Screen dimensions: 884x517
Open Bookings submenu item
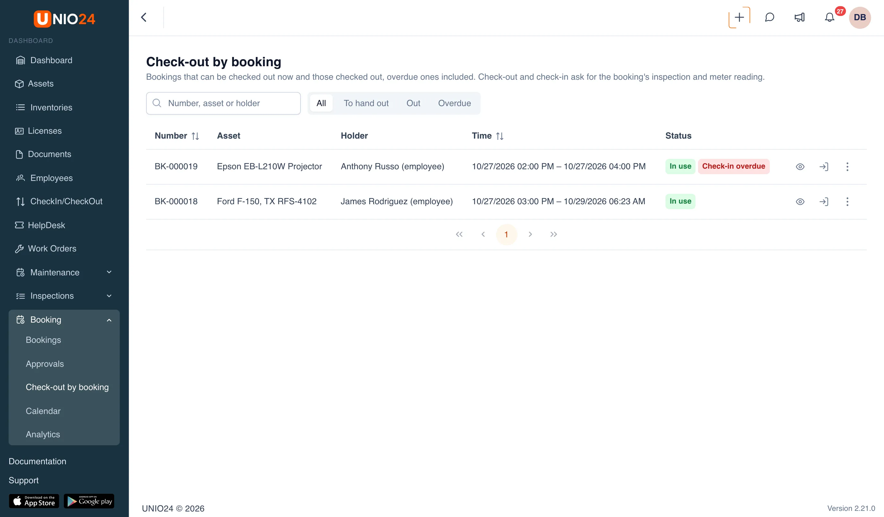pyautogui.click(x=43, y=340)
